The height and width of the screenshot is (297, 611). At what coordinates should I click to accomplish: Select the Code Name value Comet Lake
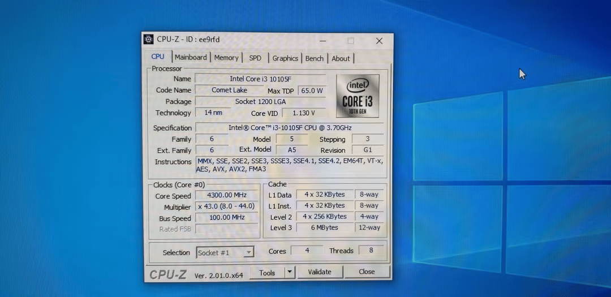tap(229, 90)
